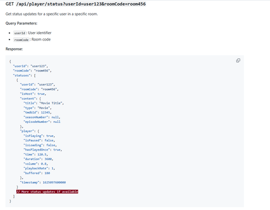The image size is (270, 210).
Task: Click the "time": 120.5 line
Action: click(36, 154)
